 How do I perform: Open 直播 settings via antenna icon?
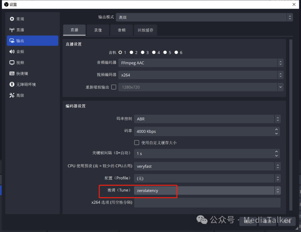[x=12, y=30]
